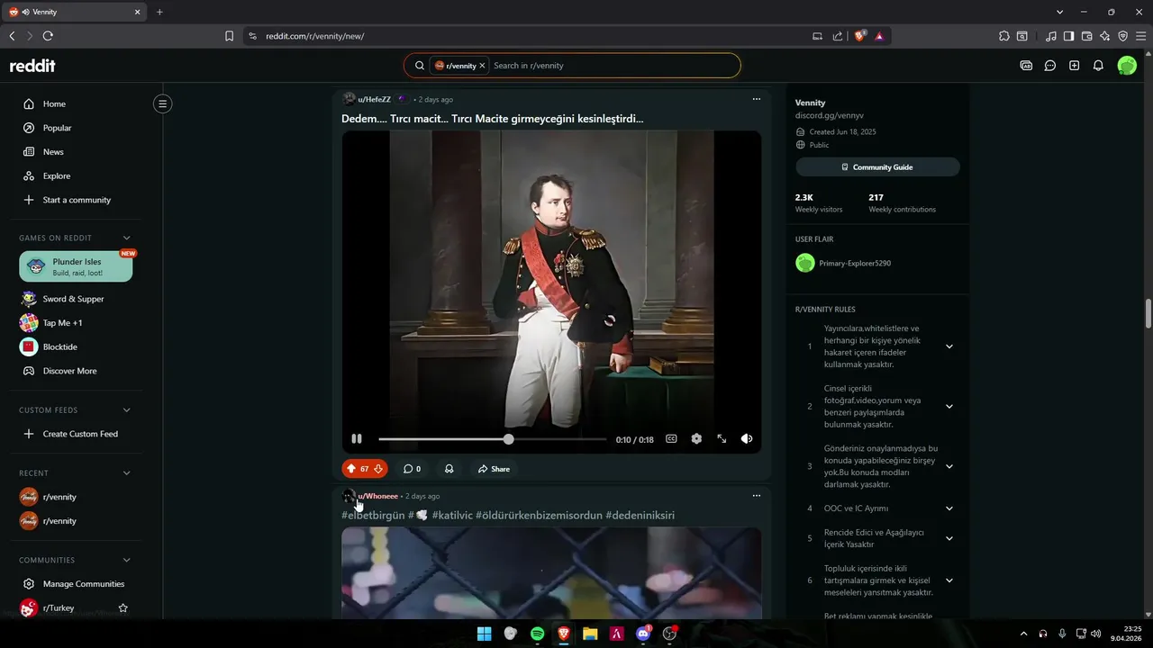
Task: Collapse Communities section
Action: coord(126,560)
